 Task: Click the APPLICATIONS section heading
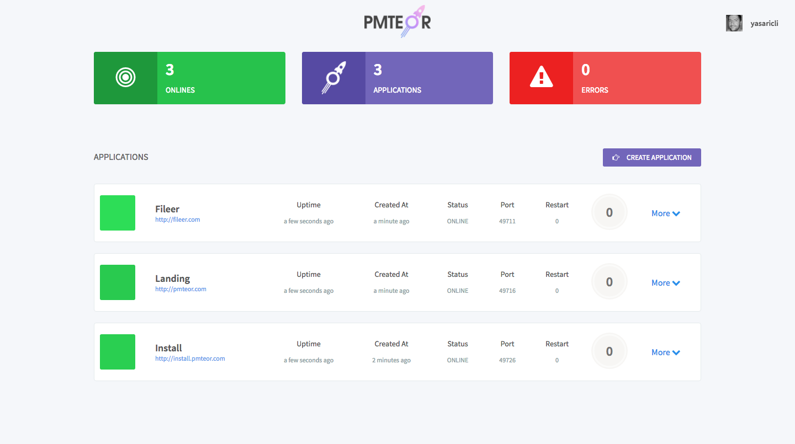(x=121, y=157)
